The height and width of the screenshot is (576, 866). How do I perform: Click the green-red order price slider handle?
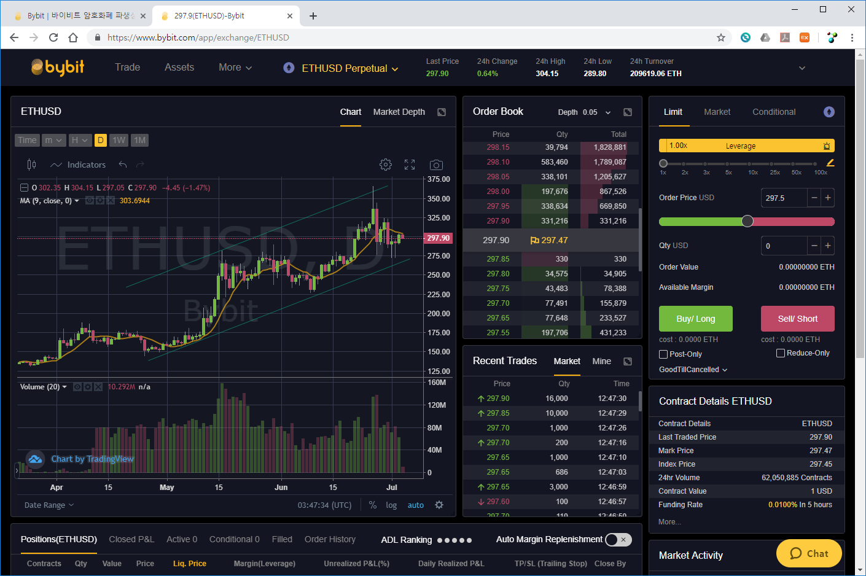pyautogui.click(x=747, y=221)
